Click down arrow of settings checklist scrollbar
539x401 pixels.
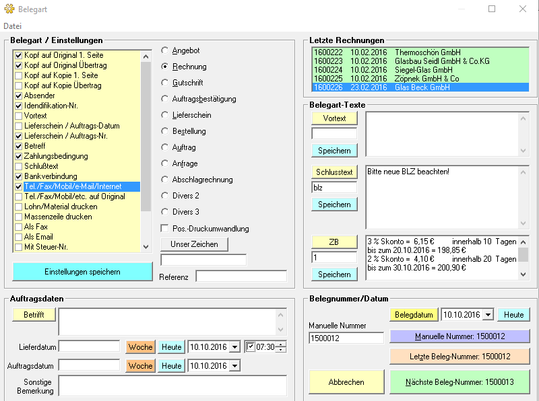[x=146, y=246]
